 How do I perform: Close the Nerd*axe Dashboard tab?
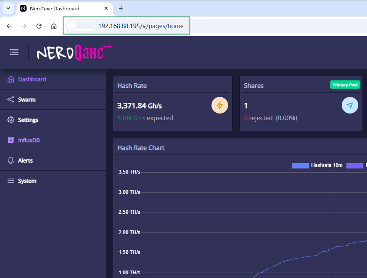[x=106, y=8]
